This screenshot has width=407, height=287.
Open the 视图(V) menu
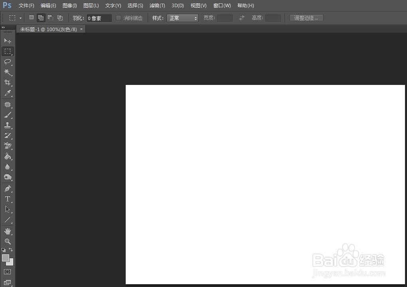click(x=198, y=6)
